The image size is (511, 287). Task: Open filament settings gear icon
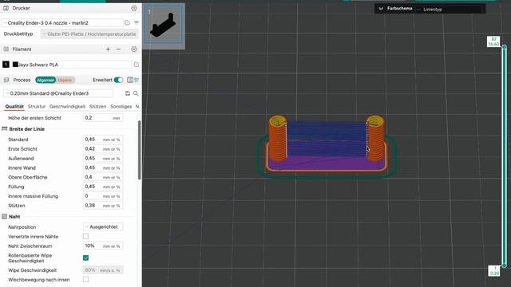click(x=134, y=49)
